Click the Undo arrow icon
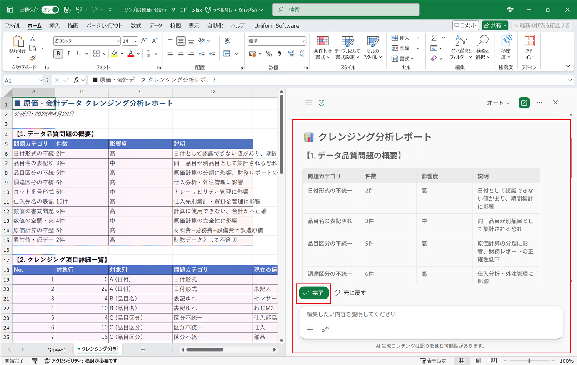 click(x=79, y=10)
